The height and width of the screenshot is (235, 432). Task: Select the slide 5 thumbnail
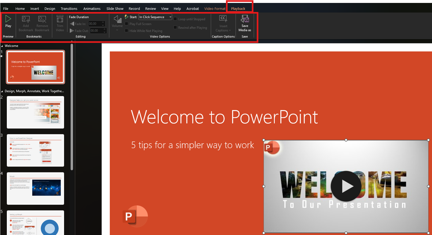35,223
